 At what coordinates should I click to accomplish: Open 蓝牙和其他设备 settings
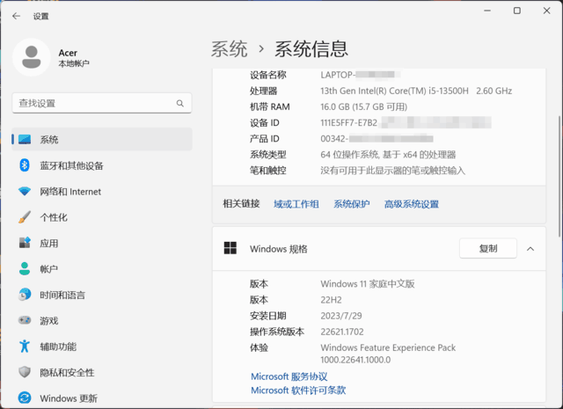(x=102, y=165)
